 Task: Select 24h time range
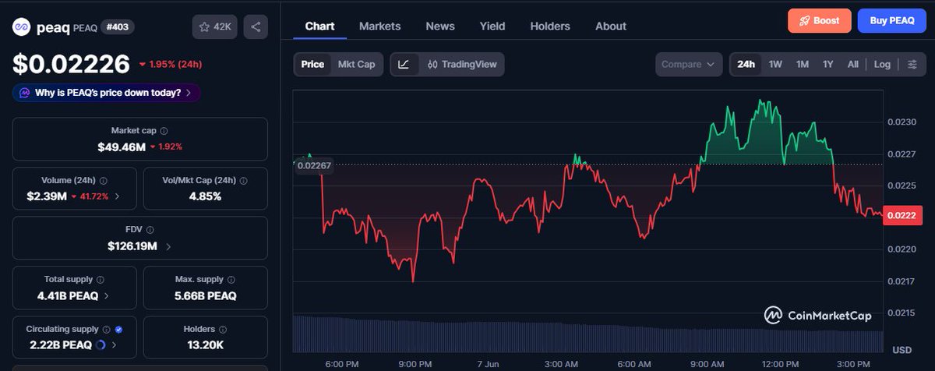click(746, 64)
